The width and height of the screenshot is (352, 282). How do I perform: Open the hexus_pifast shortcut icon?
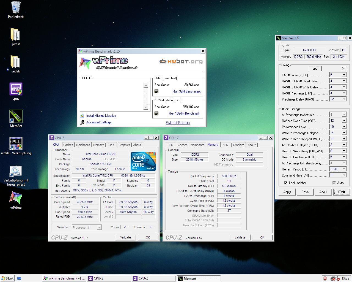16,171
